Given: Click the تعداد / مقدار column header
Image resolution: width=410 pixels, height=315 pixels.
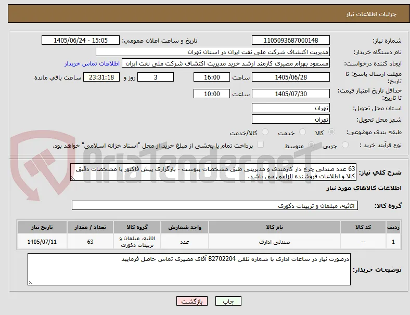Looking at the screenshot, I should pyautogui.click(x=90, y=227).
